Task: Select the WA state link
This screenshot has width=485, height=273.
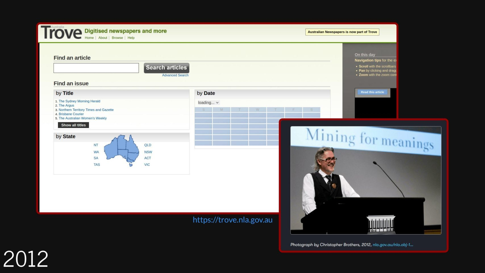Action: pos(96,152)
